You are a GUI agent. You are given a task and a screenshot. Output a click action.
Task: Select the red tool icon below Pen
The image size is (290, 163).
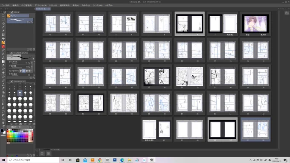click(x=3, y=46)
